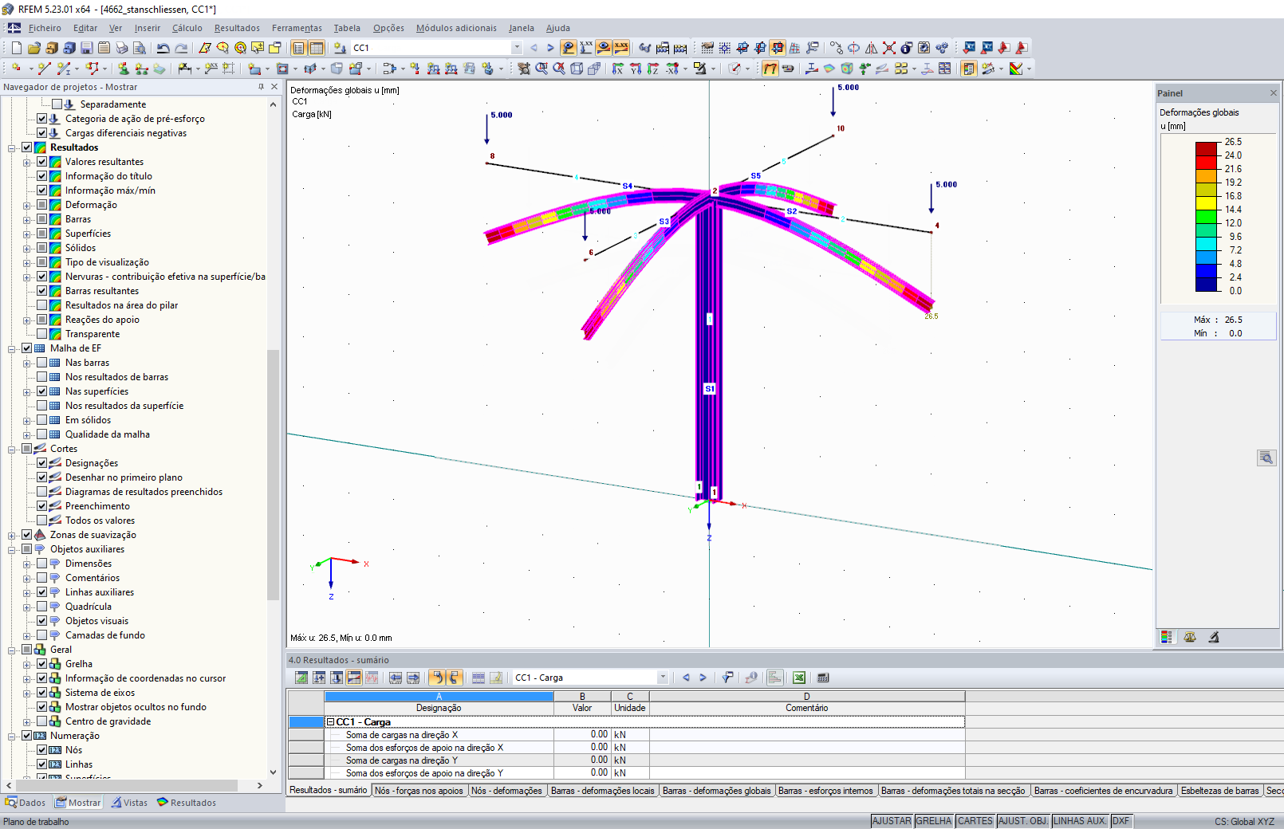The image size is (1284, 829).
Task: View in Z direction icon
Action: coord(653,69)
